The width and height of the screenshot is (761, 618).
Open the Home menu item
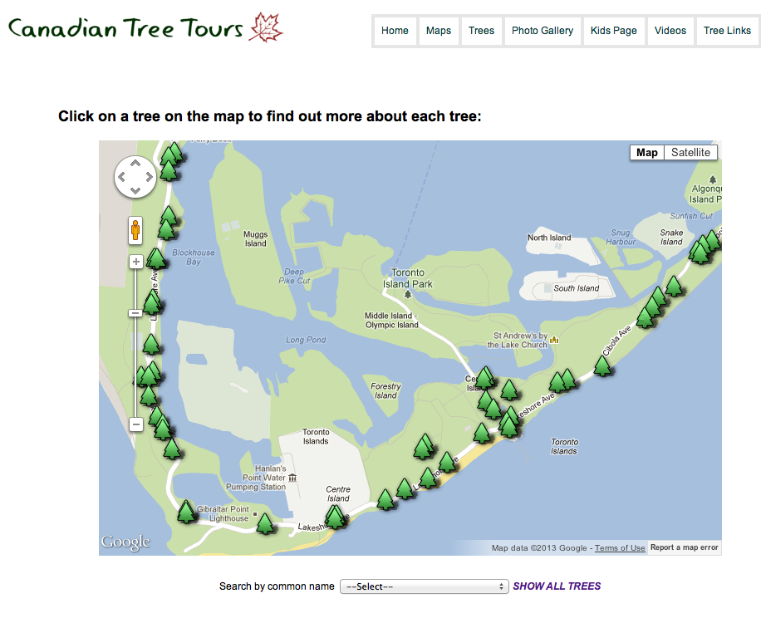click(395, 31)
